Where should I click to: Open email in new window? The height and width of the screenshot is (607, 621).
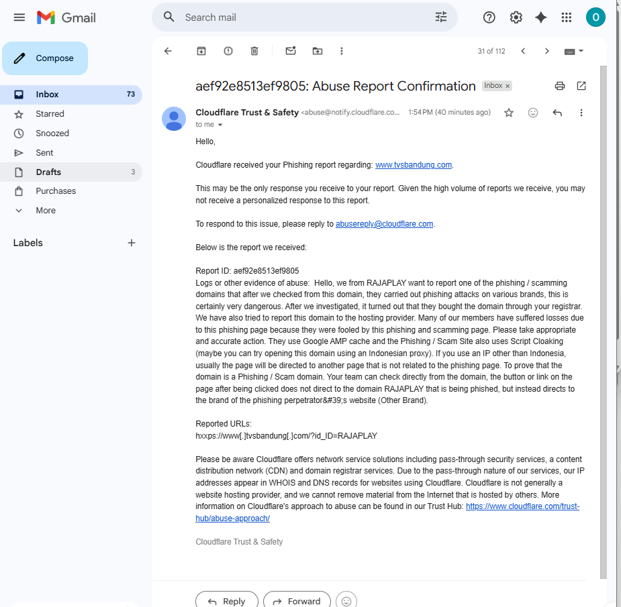tap(581, 86)
